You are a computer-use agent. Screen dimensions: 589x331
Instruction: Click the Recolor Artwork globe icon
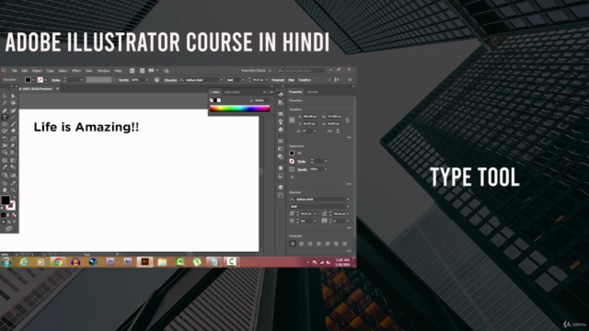click(157, 80)
